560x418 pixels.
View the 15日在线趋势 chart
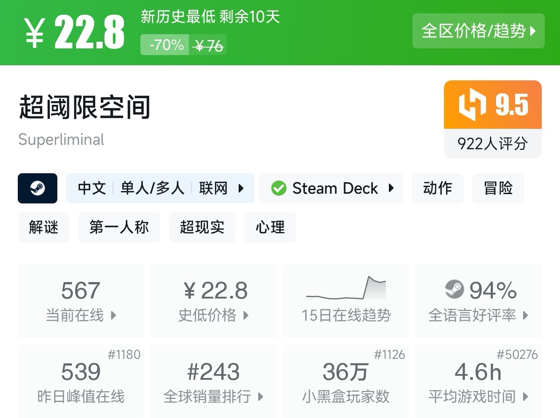click(346, 301)
